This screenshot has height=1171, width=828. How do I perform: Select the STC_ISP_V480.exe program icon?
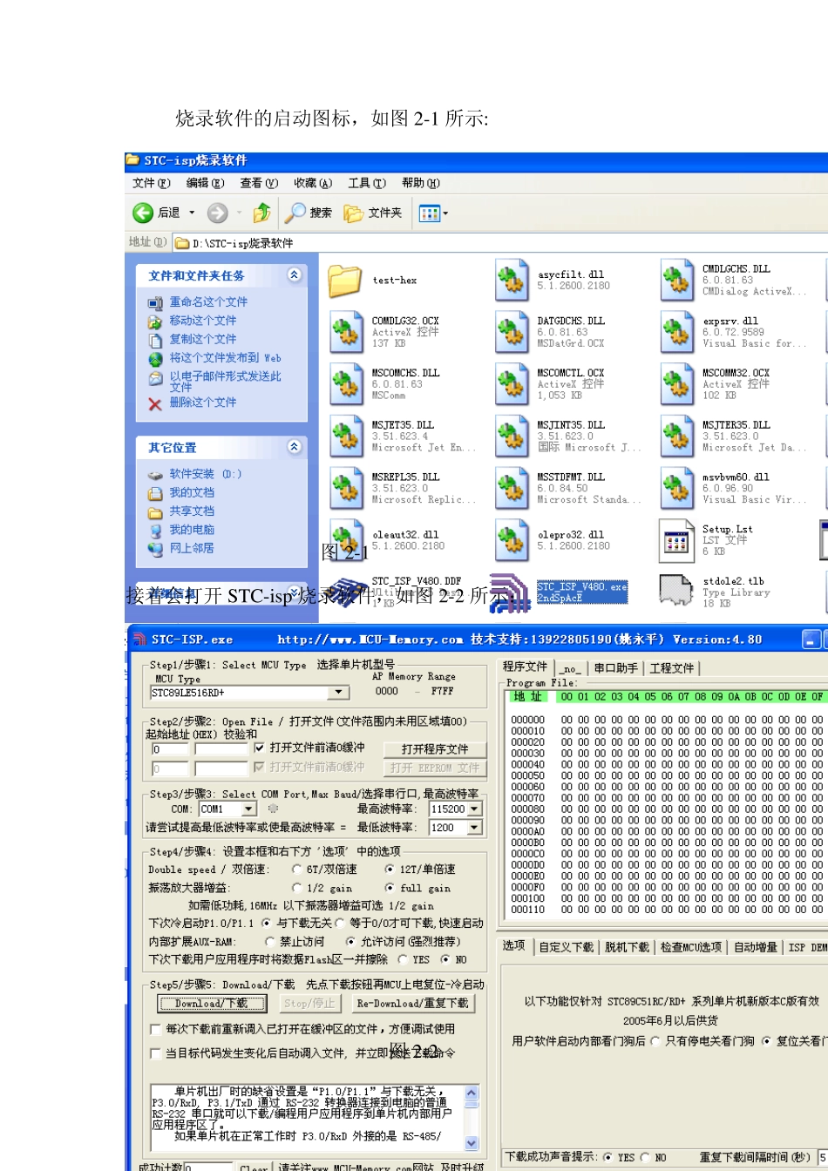click(509, 592)
